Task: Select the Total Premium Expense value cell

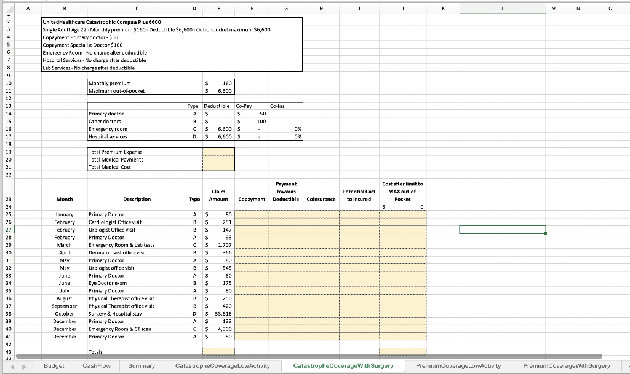Action: (218, 152)
